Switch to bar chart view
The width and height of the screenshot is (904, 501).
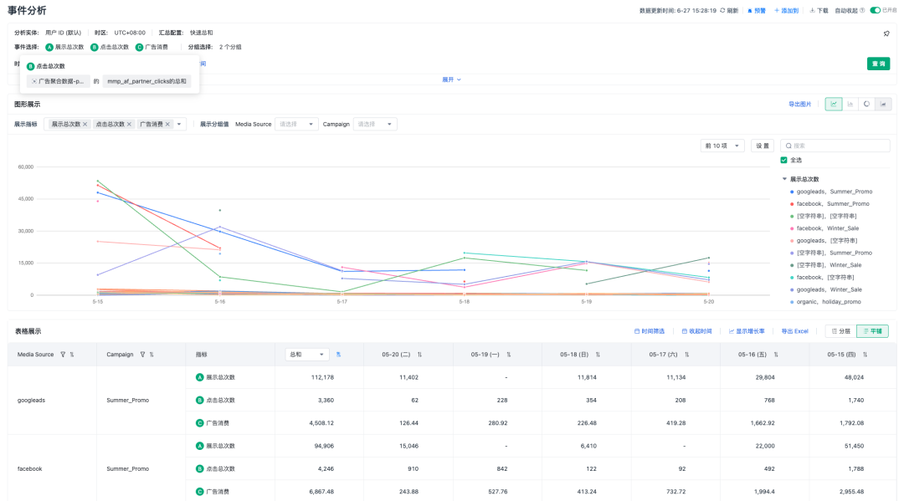[x=850, y=105]
